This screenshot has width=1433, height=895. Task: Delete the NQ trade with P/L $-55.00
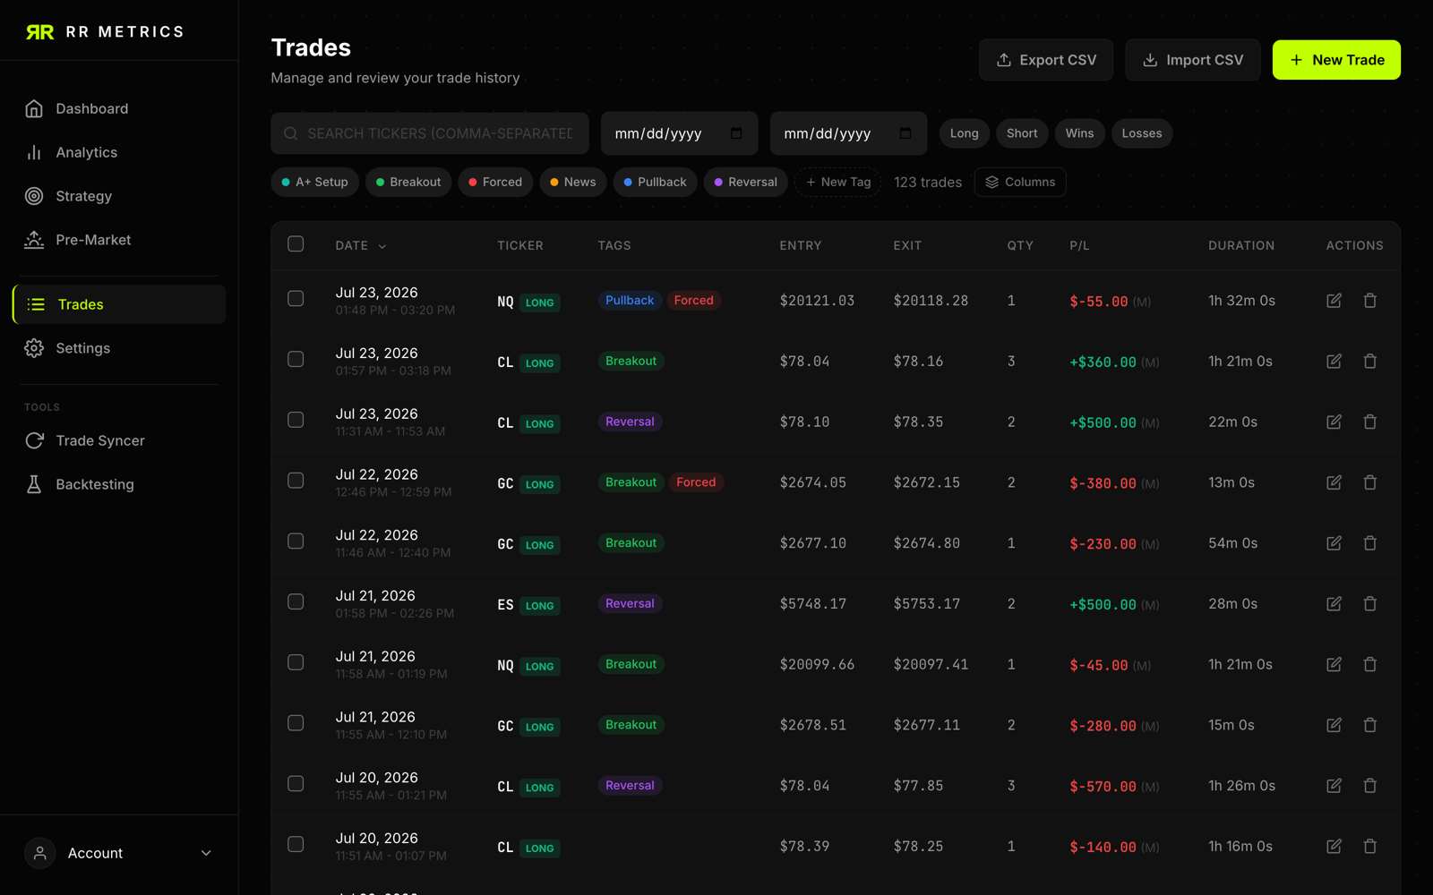tap(1369, 301)
